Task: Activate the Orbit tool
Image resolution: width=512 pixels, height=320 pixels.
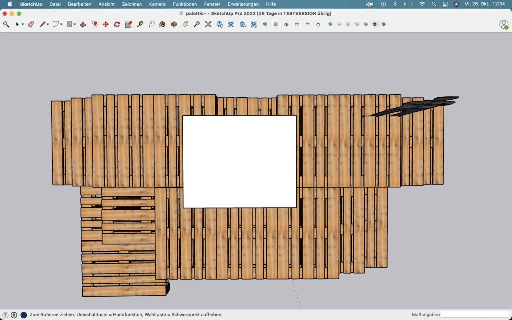Action: pos(174,24)
